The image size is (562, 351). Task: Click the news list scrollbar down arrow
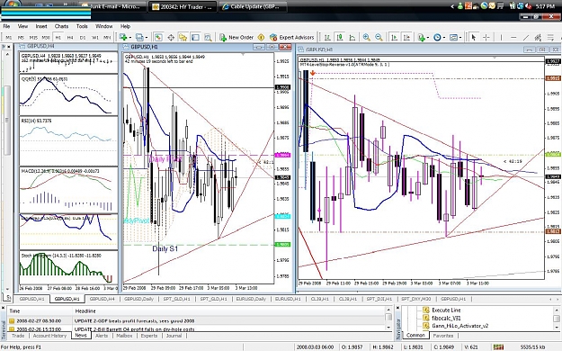point(388,328)
